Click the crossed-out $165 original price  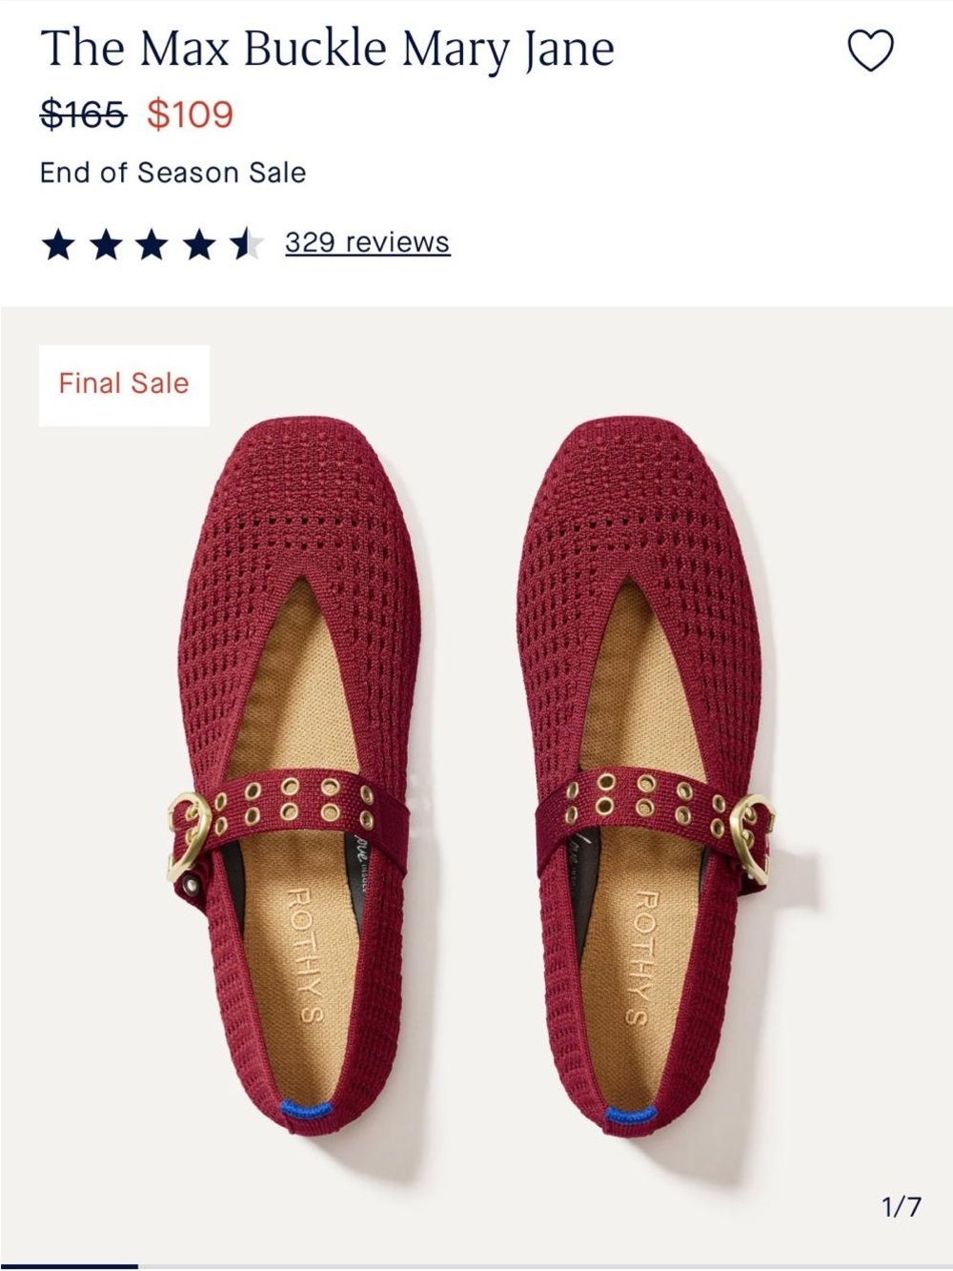(84, 114)
